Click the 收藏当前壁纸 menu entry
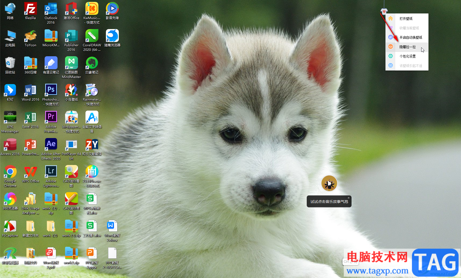 pos(407,28)
